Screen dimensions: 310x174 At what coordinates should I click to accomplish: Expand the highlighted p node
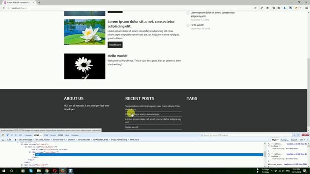(34, 155)
